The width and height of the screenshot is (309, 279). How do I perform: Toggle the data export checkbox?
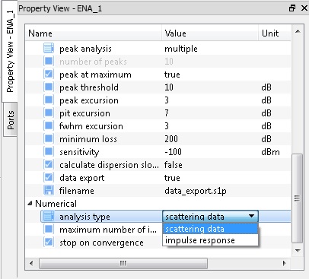coord(49,177)
